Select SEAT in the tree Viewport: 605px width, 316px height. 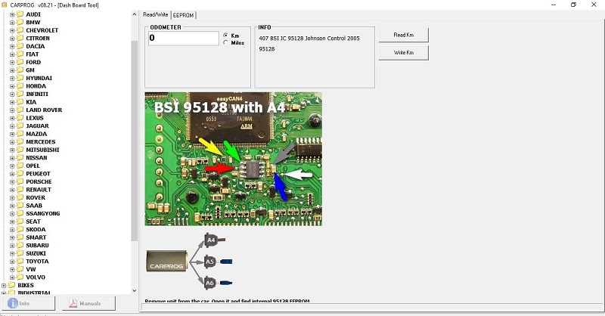click(33, 222)
